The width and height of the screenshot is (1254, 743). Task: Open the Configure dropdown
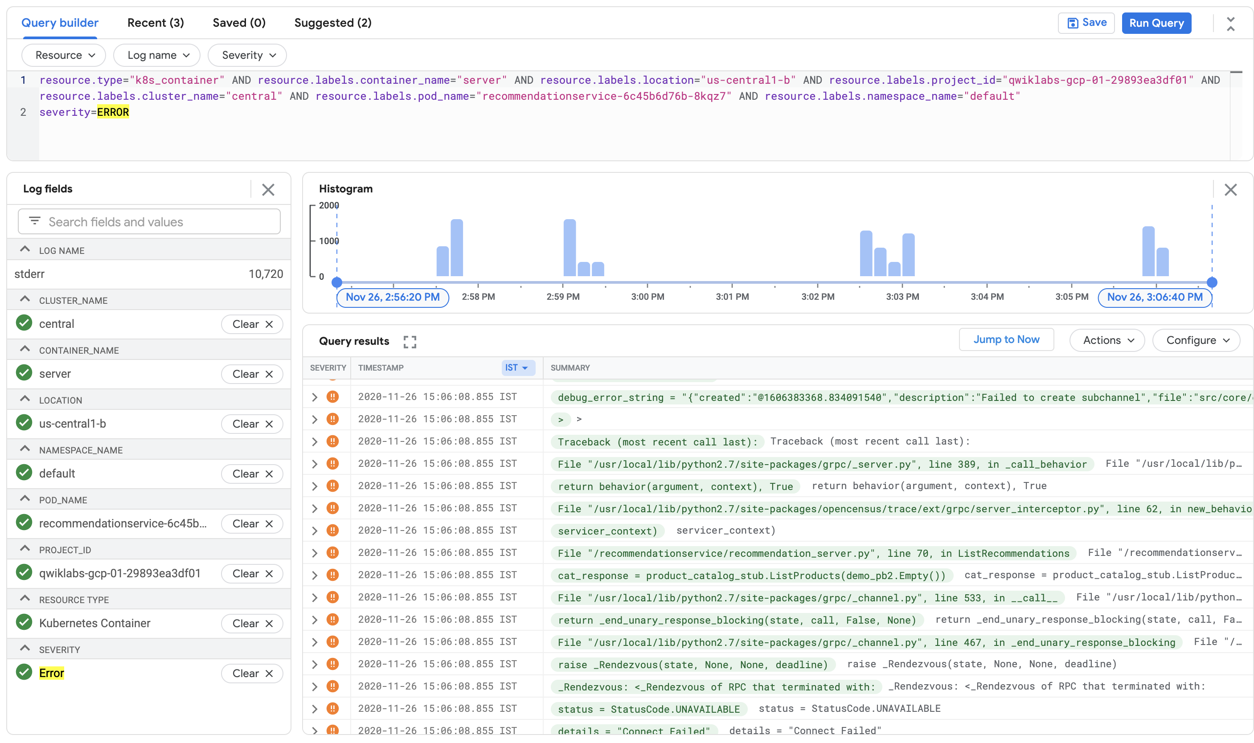coord(1196,340)
